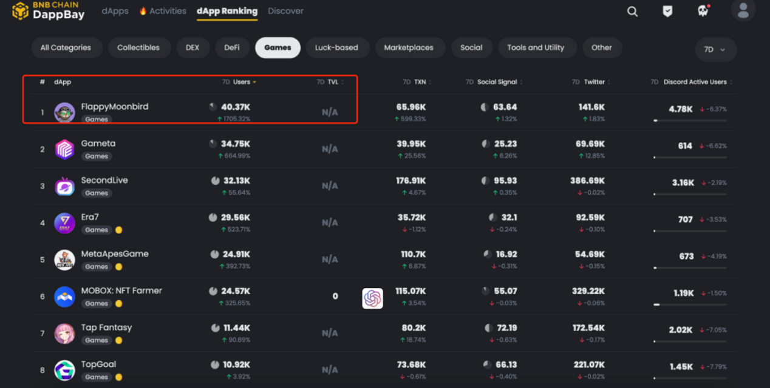Sort by 7D Users column

tap(241, 82)
